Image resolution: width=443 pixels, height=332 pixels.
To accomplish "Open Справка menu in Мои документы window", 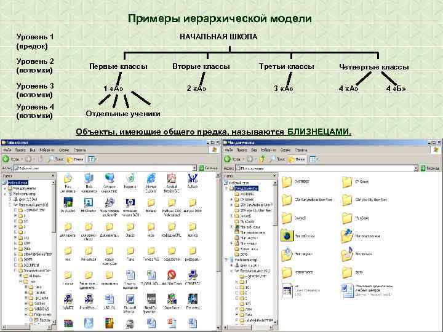I will coord(301,150).
